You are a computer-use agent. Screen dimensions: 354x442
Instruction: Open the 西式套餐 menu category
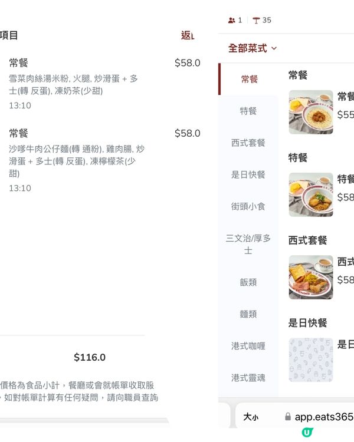point(248,143)
